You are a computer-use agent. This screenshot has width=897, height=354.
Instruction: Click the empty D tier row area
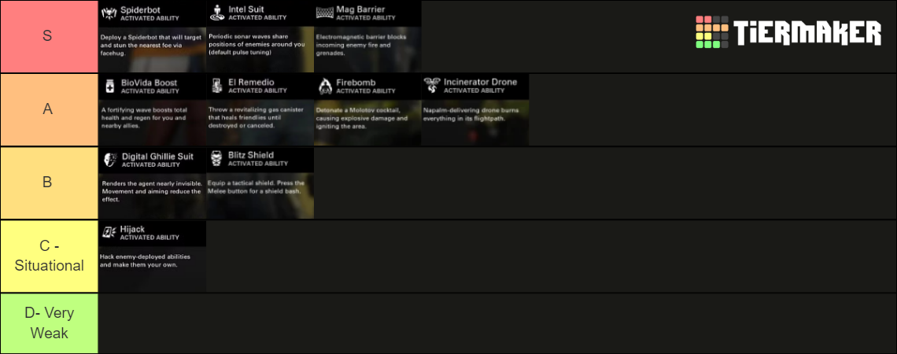(x=496, y=323)
